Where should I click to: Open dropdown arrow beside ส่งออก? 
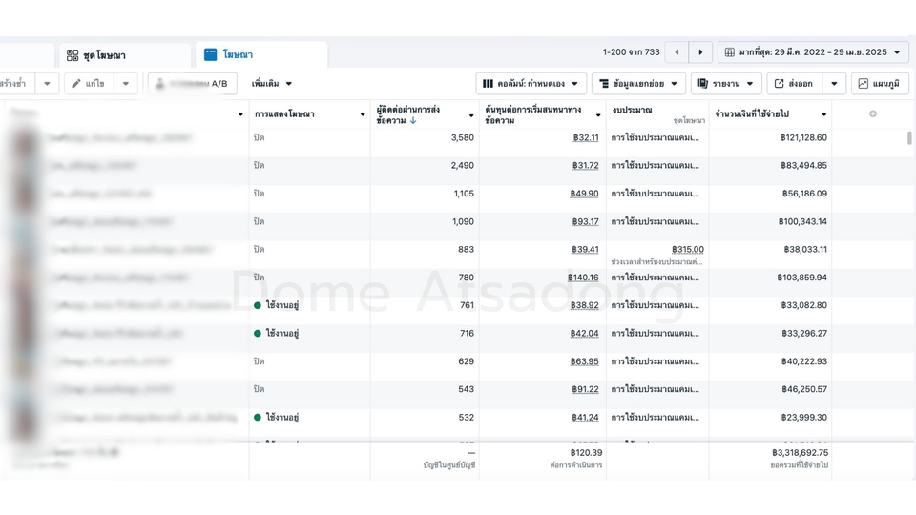834,84
